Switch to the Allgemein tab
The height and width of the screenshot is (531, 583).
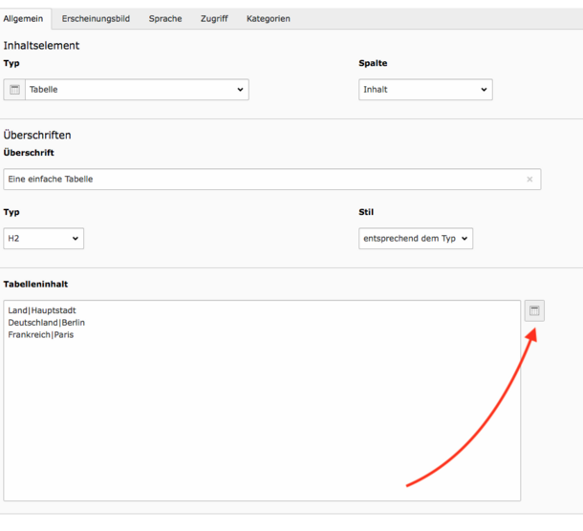click(23, 18)
